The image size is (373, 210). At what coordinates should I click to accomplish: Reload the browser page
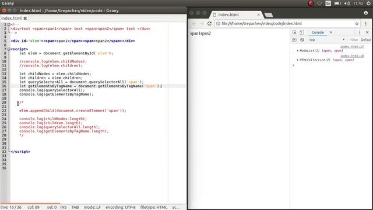209,23
